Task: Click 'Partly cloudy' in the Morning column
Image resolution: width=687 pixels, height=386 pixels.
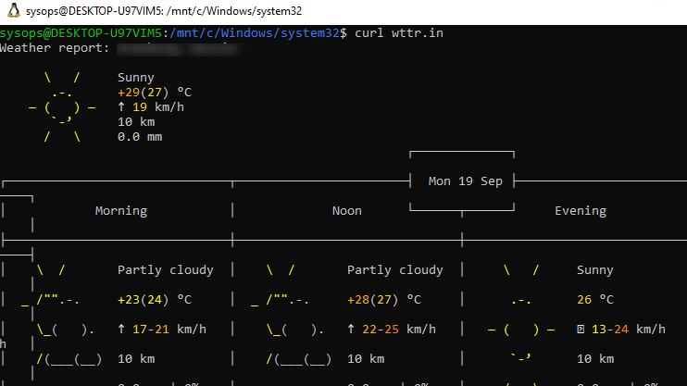Action: coord(166,270)
